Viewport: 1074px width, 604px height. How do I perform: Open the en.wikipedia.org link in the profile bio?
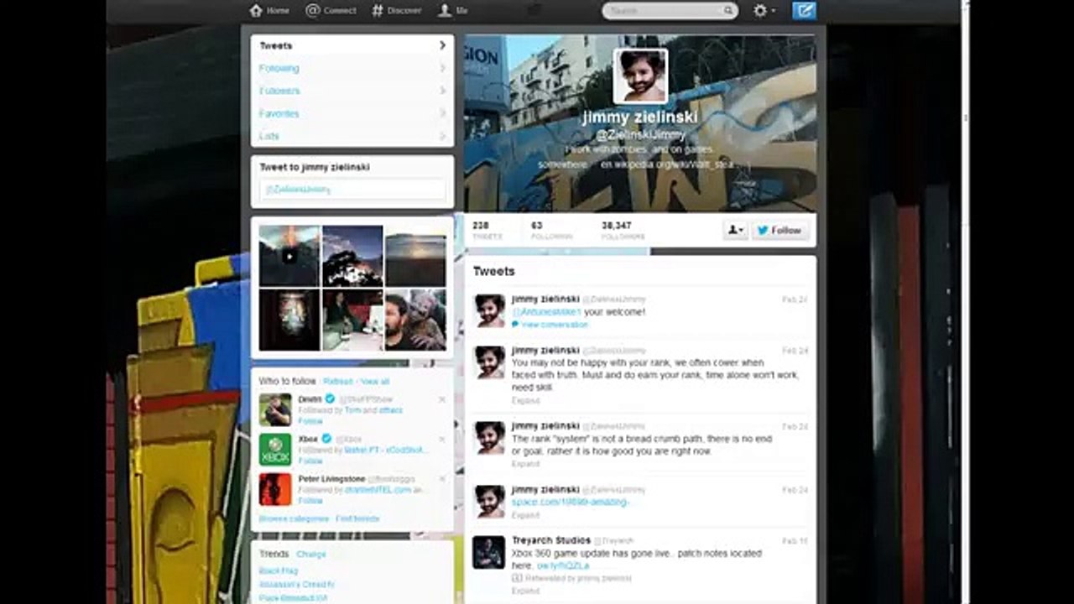(667, 164)
